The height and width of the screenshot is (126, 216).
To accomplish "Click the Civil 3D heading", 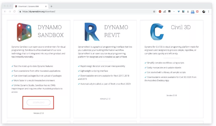I will pos(181,27).
